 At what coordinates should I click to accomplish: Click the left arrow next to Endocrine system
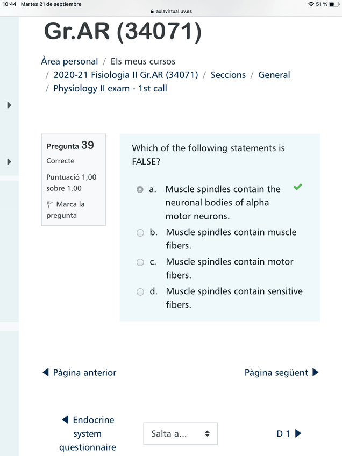click(65, 420)
